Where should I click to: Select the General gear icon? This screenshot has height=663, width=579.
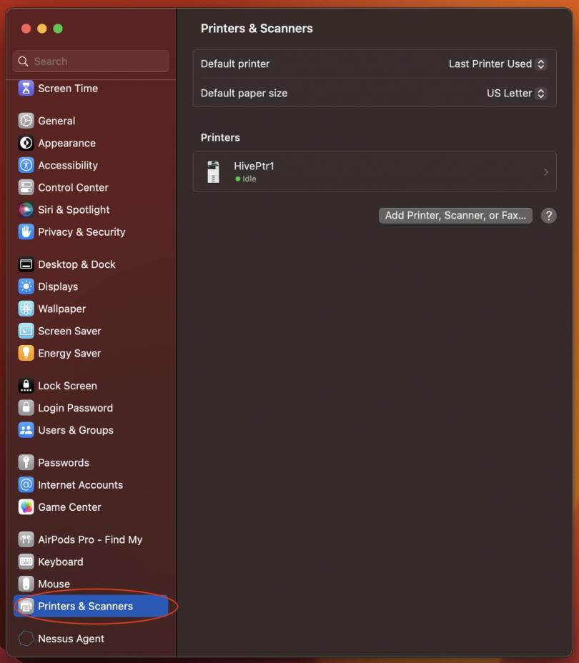26,121
